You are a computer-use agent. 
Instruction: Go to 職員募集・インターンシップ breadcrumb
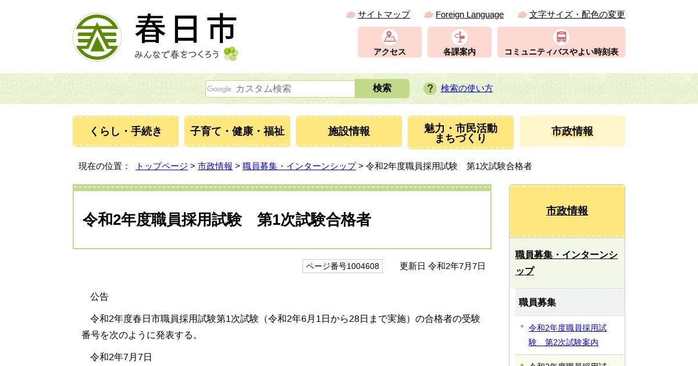click(299, 166)
